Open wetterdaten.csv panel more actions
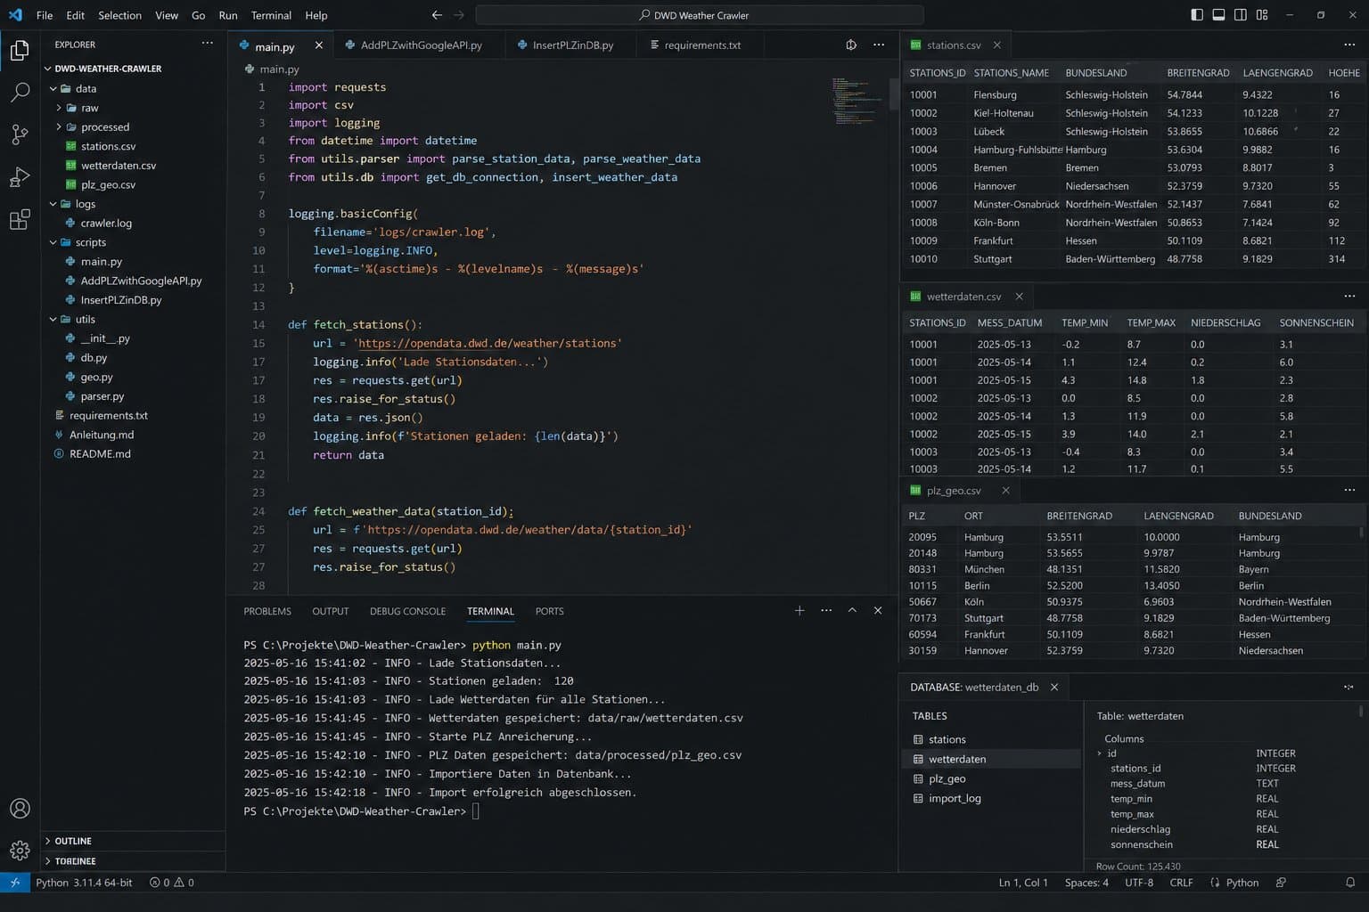Viewport: 1369px width, 912px height. click(1349, 297)
